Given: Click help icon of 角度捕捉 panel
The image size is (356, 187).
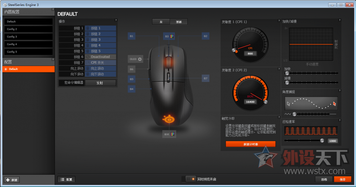Looking at the screenshot, I should (340, 91).
